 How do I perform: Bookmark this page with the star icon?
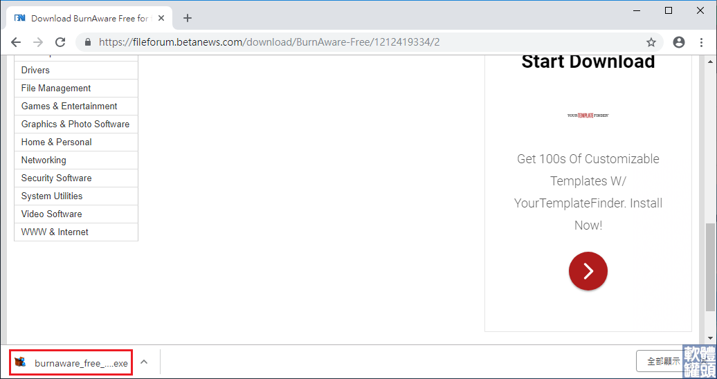[651, 42]
